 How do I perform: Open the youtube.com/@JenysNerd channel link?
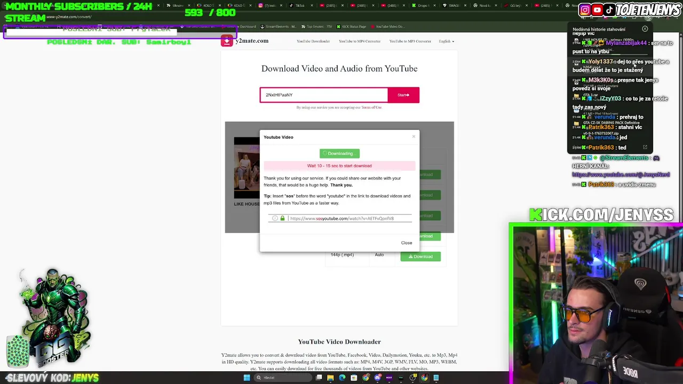tap(621, 174)
